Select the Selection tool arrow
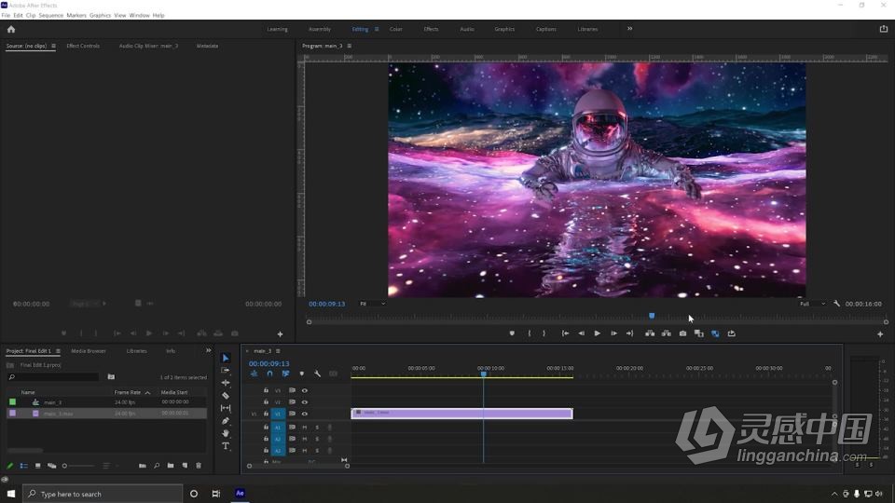This screenshot has height=503, width=895. 226,358
